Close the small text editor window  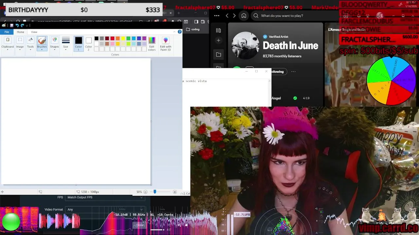click(266, 71)
